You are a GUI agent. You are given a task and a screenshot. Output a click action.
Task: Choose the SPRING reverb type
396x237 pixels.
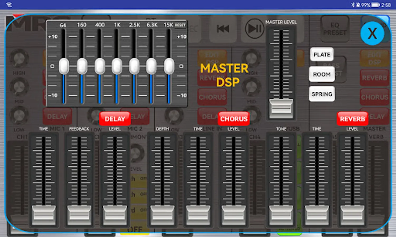tap(322, 94)
